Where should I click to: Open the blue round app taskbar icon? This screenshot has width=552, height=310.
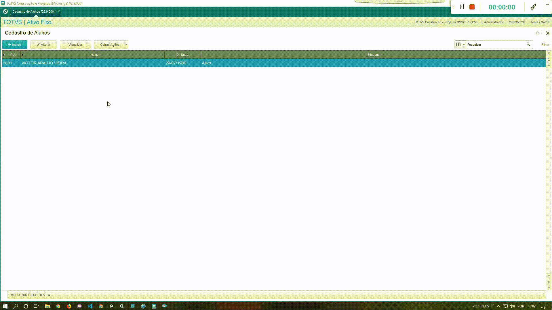point(143,306)
